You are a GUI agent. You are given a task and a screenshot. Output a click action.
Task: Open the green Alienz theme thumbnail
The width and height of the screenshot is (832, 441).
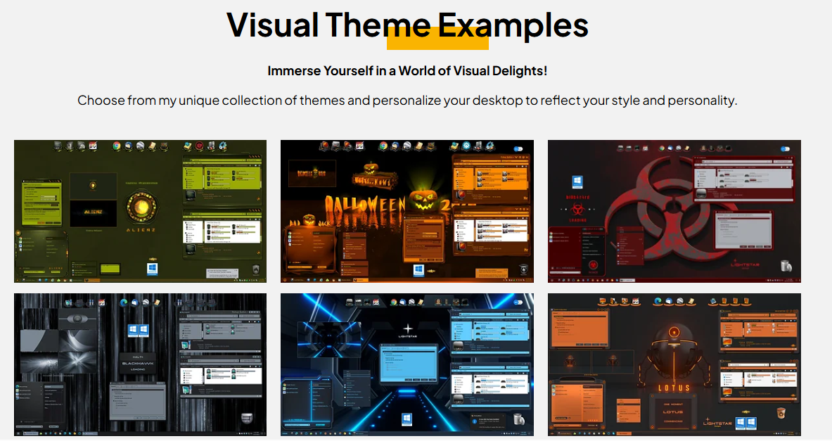(140, 211)
